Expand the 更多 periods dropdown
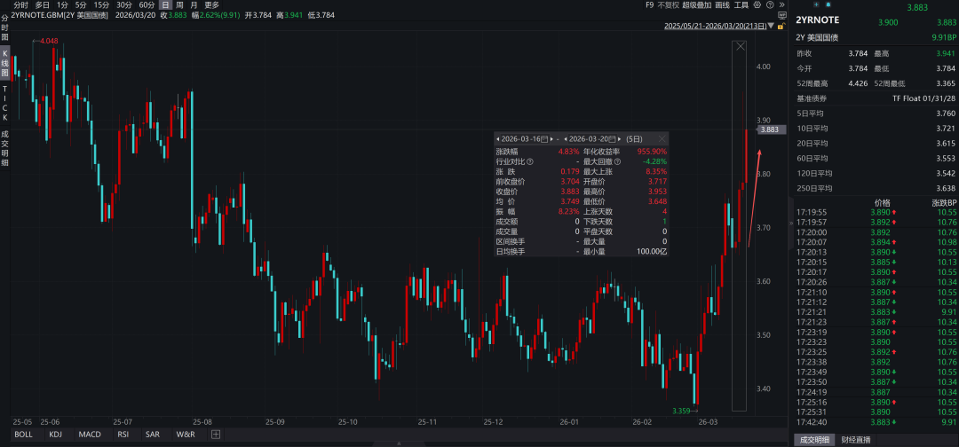Viewport: 959px width, 447px height. pyautogui.click(x=211, y=5)
